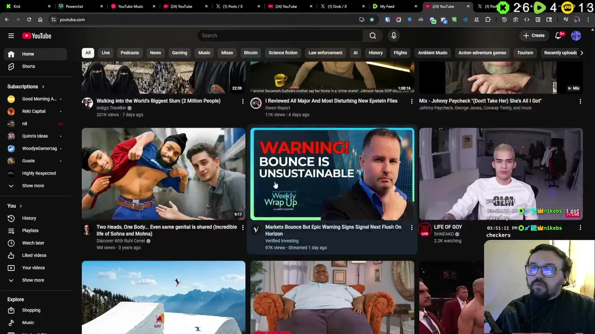The height and width of the screenshot is (334, 595).
Task: Open Warning Bounce Is Unsustainable thumbnail
Action: (332, 174)
